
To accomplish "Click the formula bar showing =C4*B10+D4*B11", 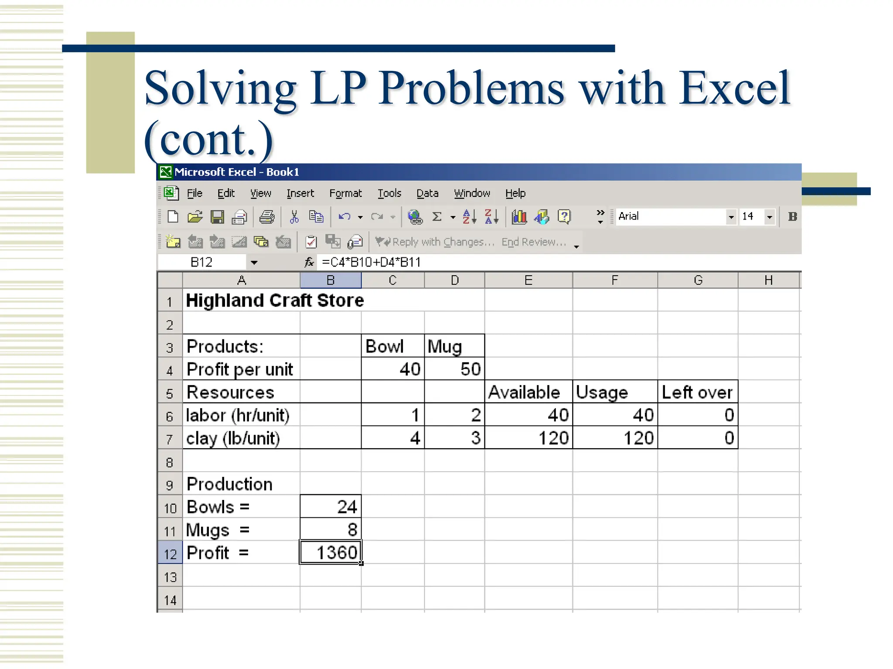I will 559,262.
